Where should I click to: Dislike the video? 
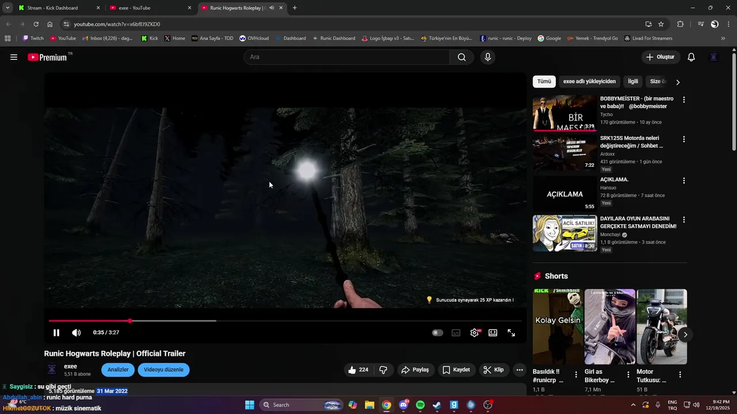coord(383,370)
